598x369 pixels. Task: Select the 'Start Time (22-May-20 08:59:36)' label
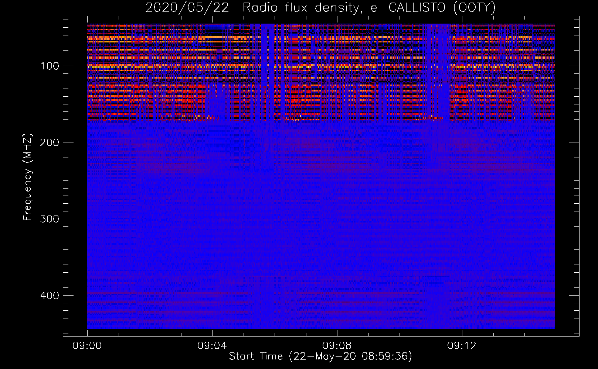point(320,356)
